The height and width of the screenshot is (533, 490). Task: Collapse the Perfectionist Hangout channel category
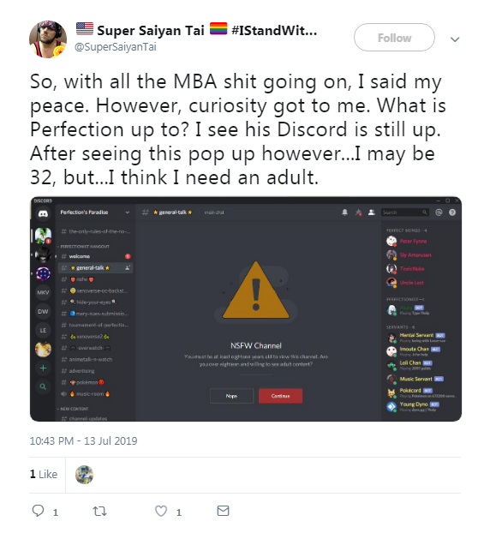click(84, 247)
